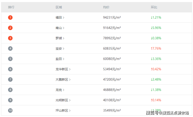Screen dimensions: 193x117
Task: Click the gray rank 9 badge
Action: [x=10, y=100]
